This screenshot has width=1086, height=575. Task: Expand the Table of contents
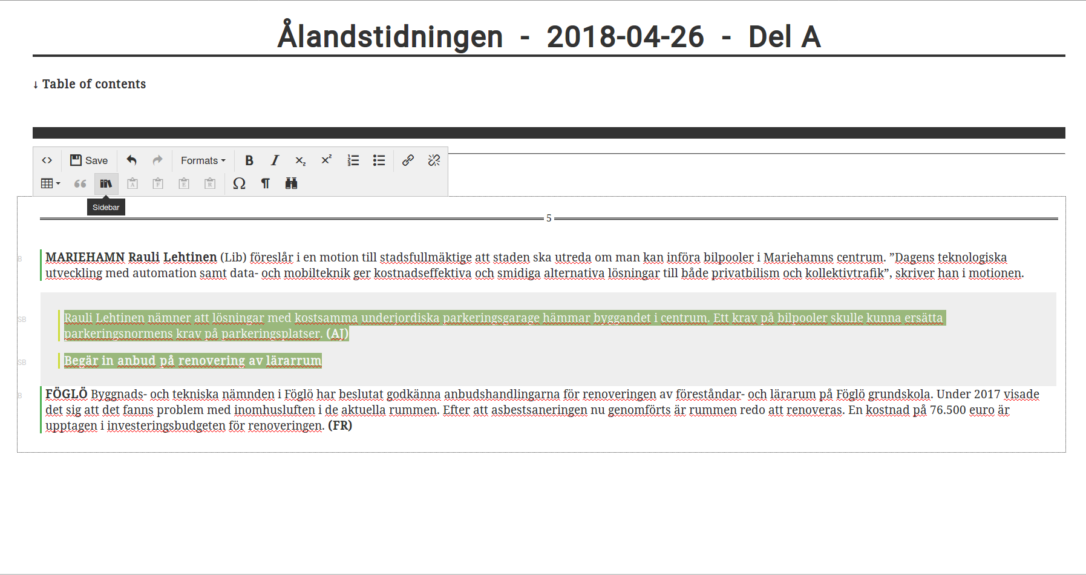(x=90, y=84)
